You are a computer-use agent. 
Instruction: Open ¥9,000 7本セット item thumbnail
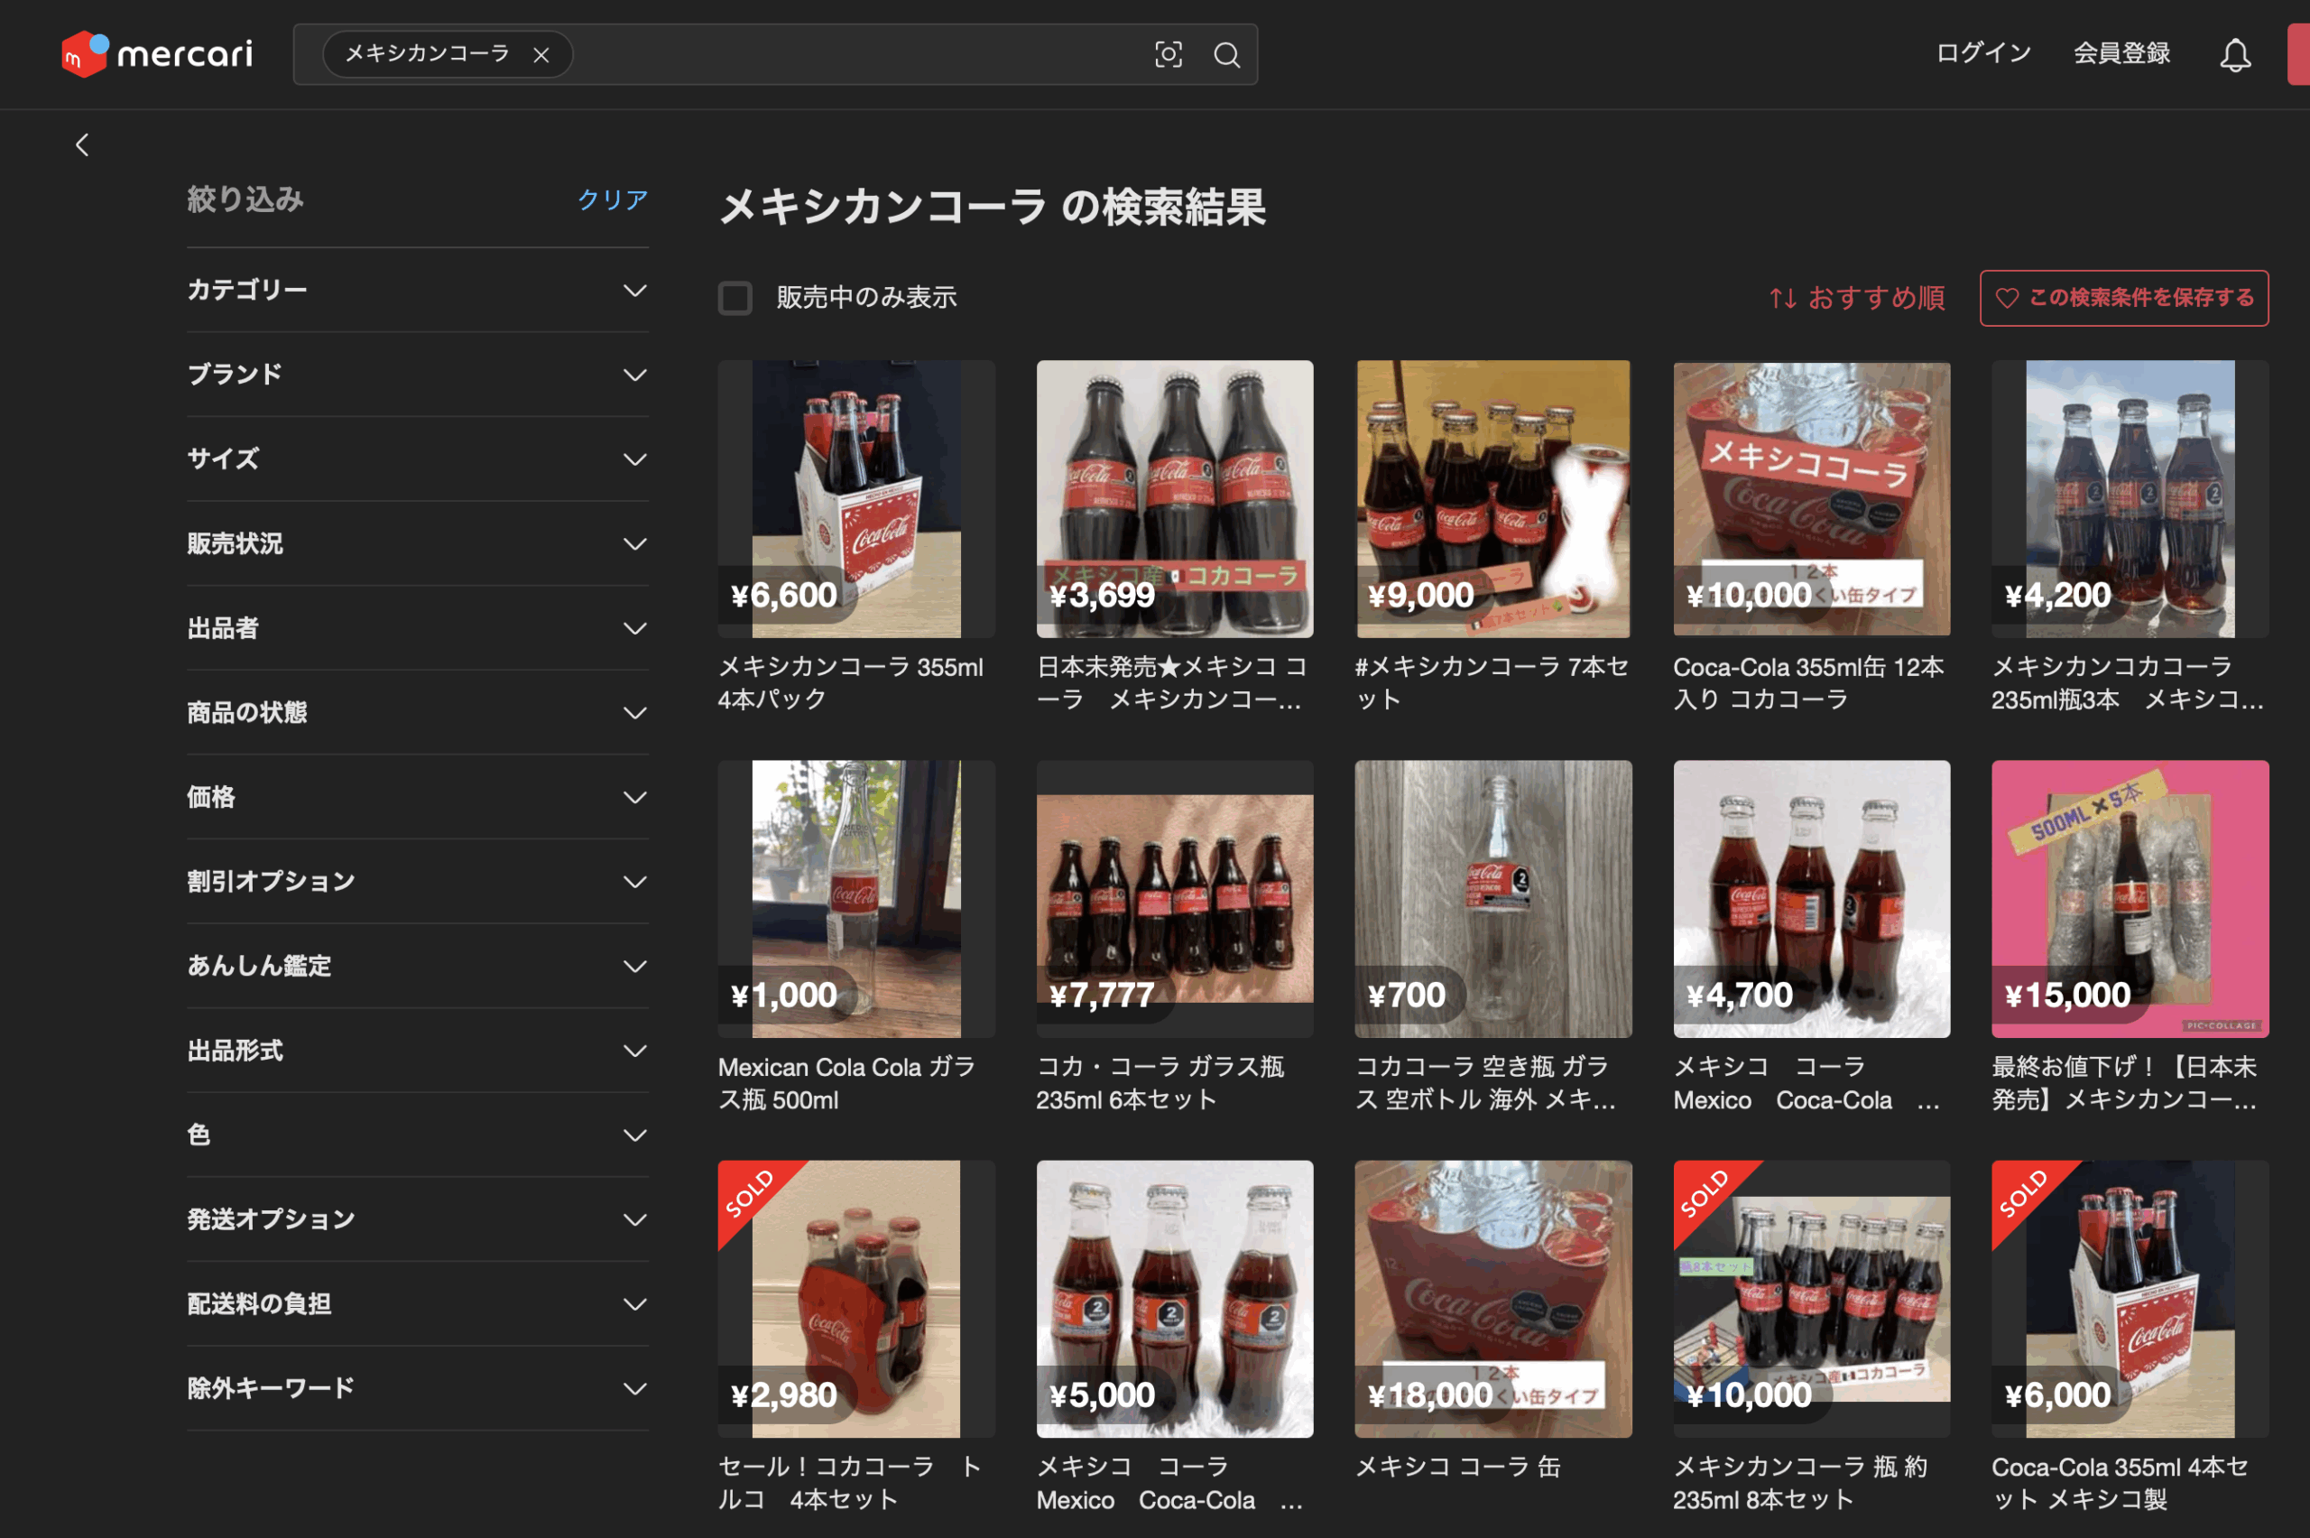pos(1493,498)
